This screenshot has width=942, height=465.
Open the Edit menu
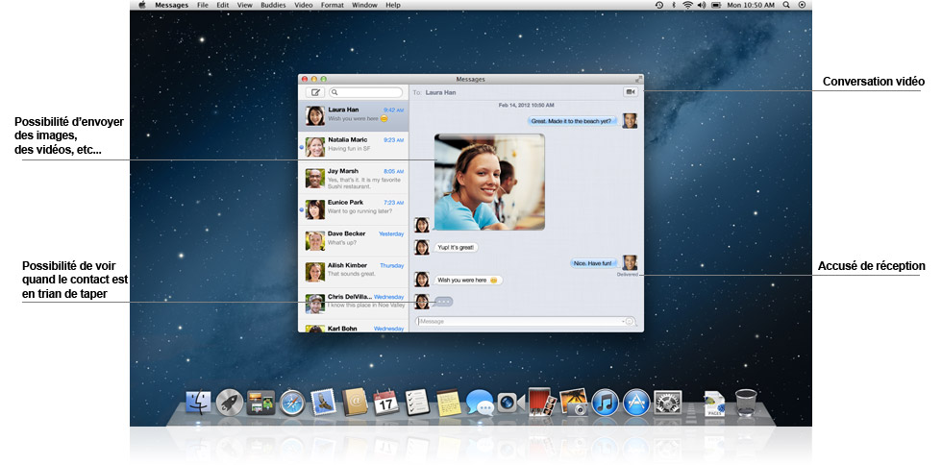tap(223, 5)
